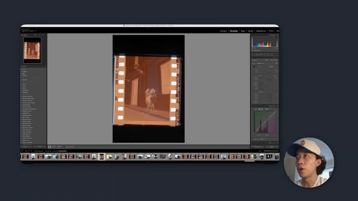Toggle shadow clipping indicator in histogram

[253, 39]
